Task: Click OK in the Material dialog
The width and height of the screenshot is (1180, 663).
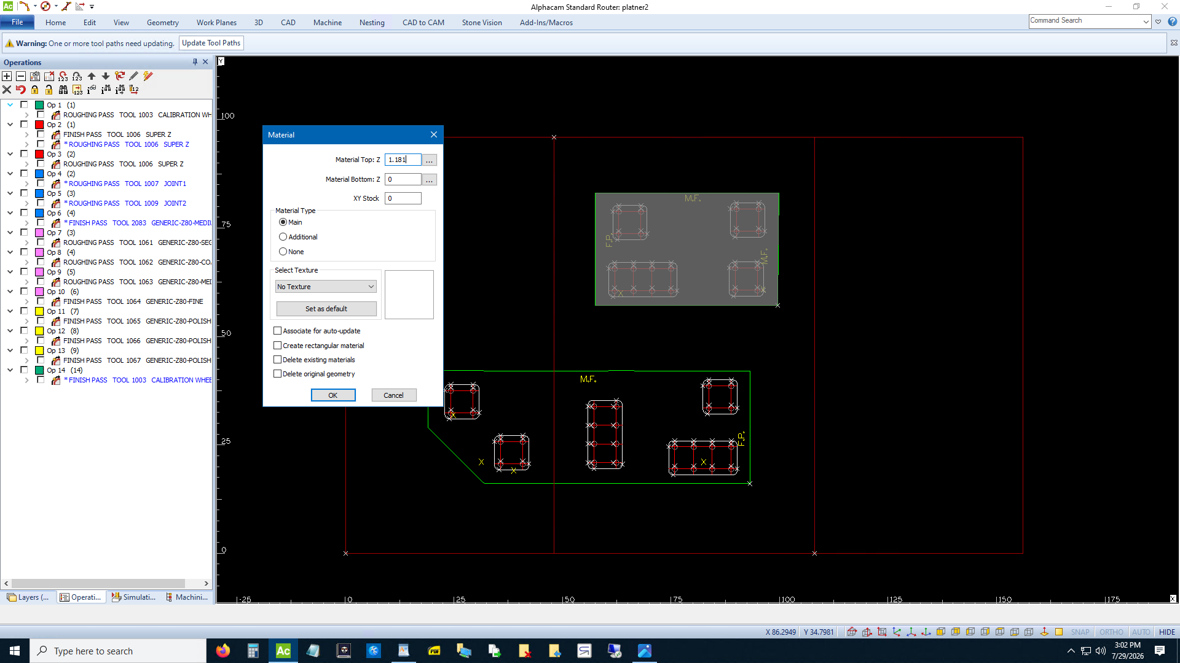Action: [333, 395]
